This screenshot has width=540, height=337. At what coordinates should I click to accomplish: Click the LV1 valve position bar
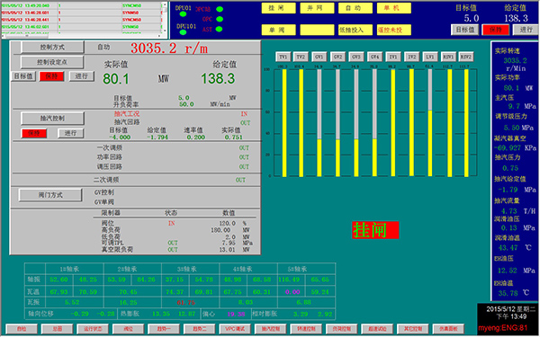(430, 123)
